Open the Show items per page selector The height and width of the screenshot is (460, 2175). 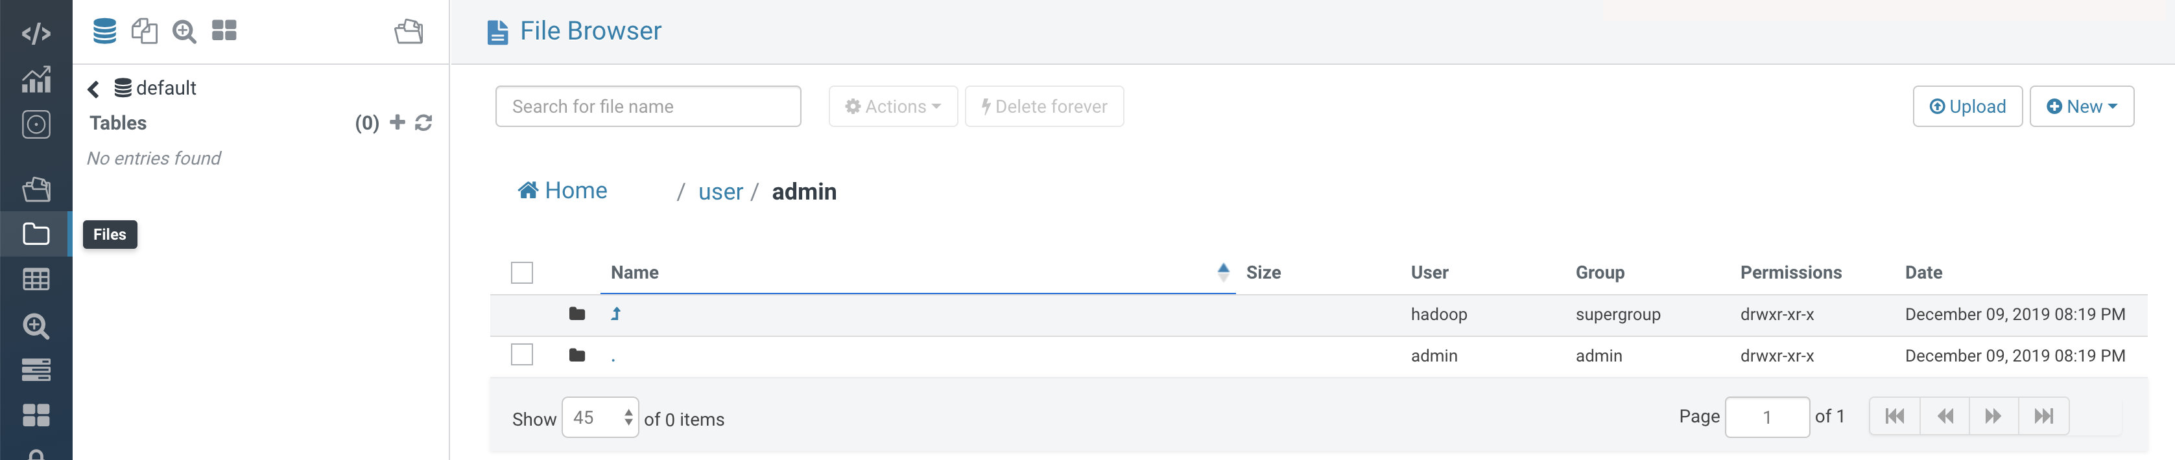pyautogui.click(x=600, y=417)
